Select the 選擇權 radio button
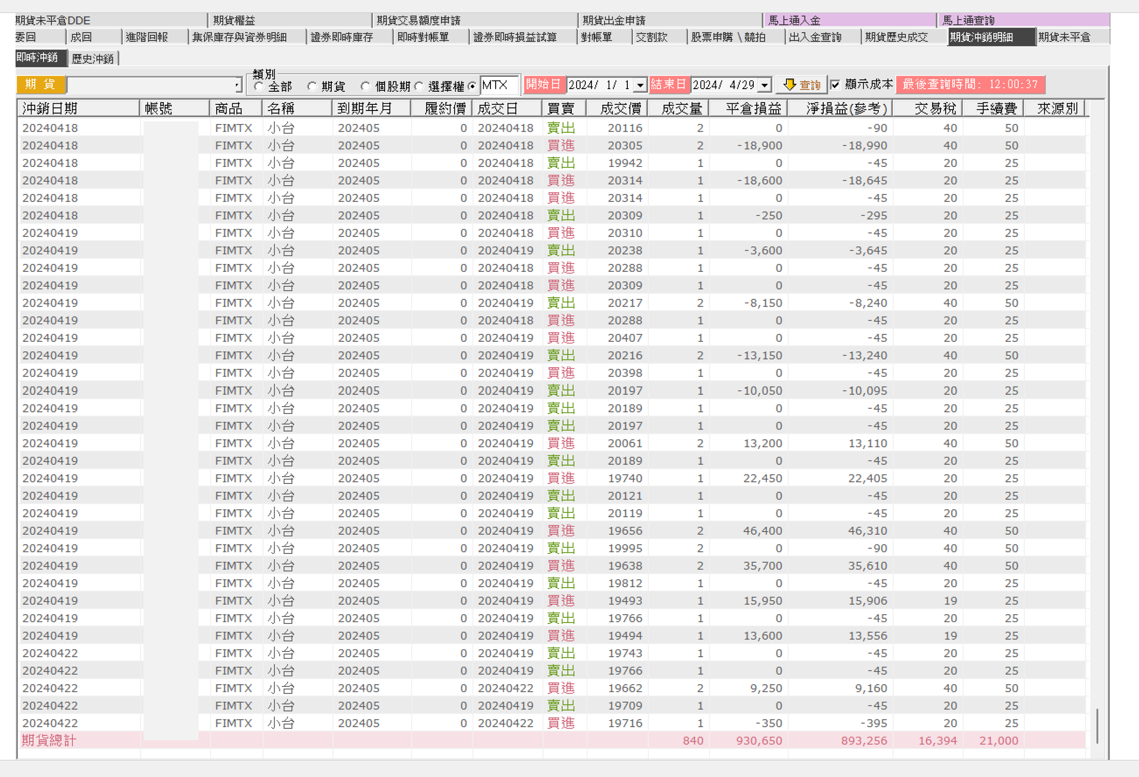 point(419,87)
